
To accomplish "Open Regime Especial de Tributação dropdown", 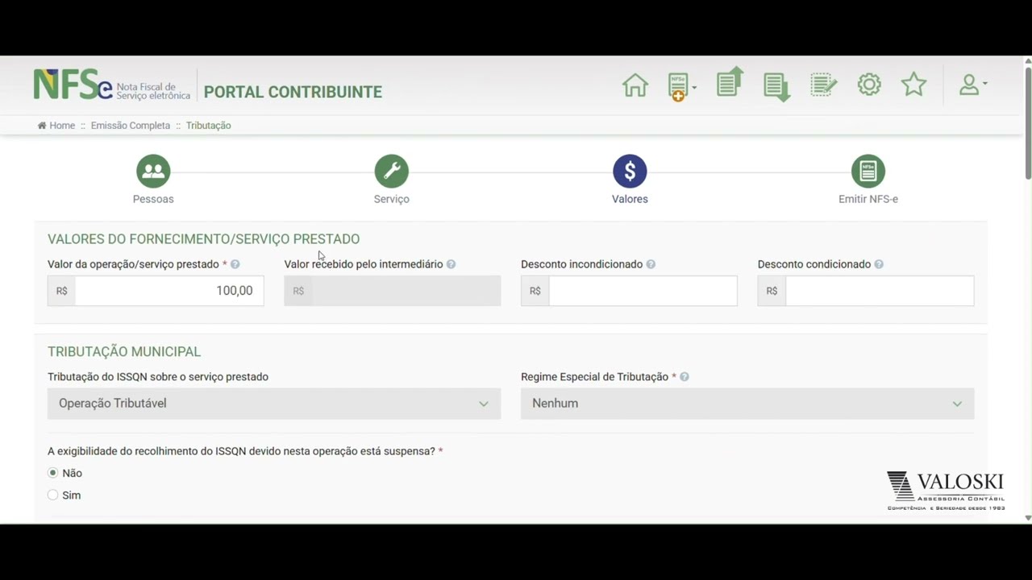I will [747, 404].
